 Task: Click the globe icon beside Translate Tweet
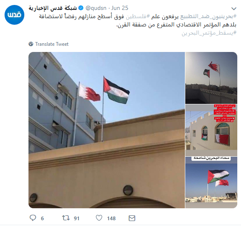coord(31,44)
